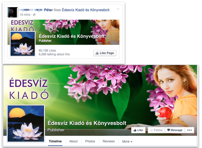Open the three-dot more actions menu
The image size is (202, 148).
pyautogui.click(x=189, y=130)
